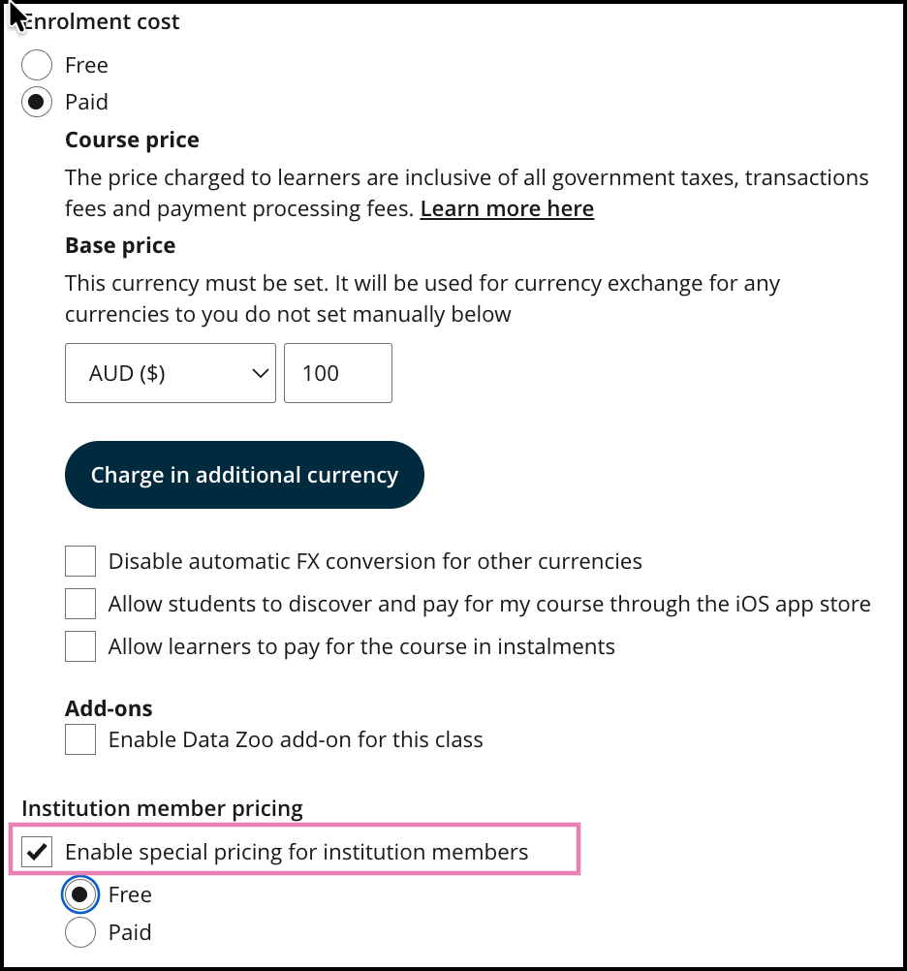Click the "Enable special pricing for institution members" label
Screen dimensions: 907x971
click(x=297, y=853)
